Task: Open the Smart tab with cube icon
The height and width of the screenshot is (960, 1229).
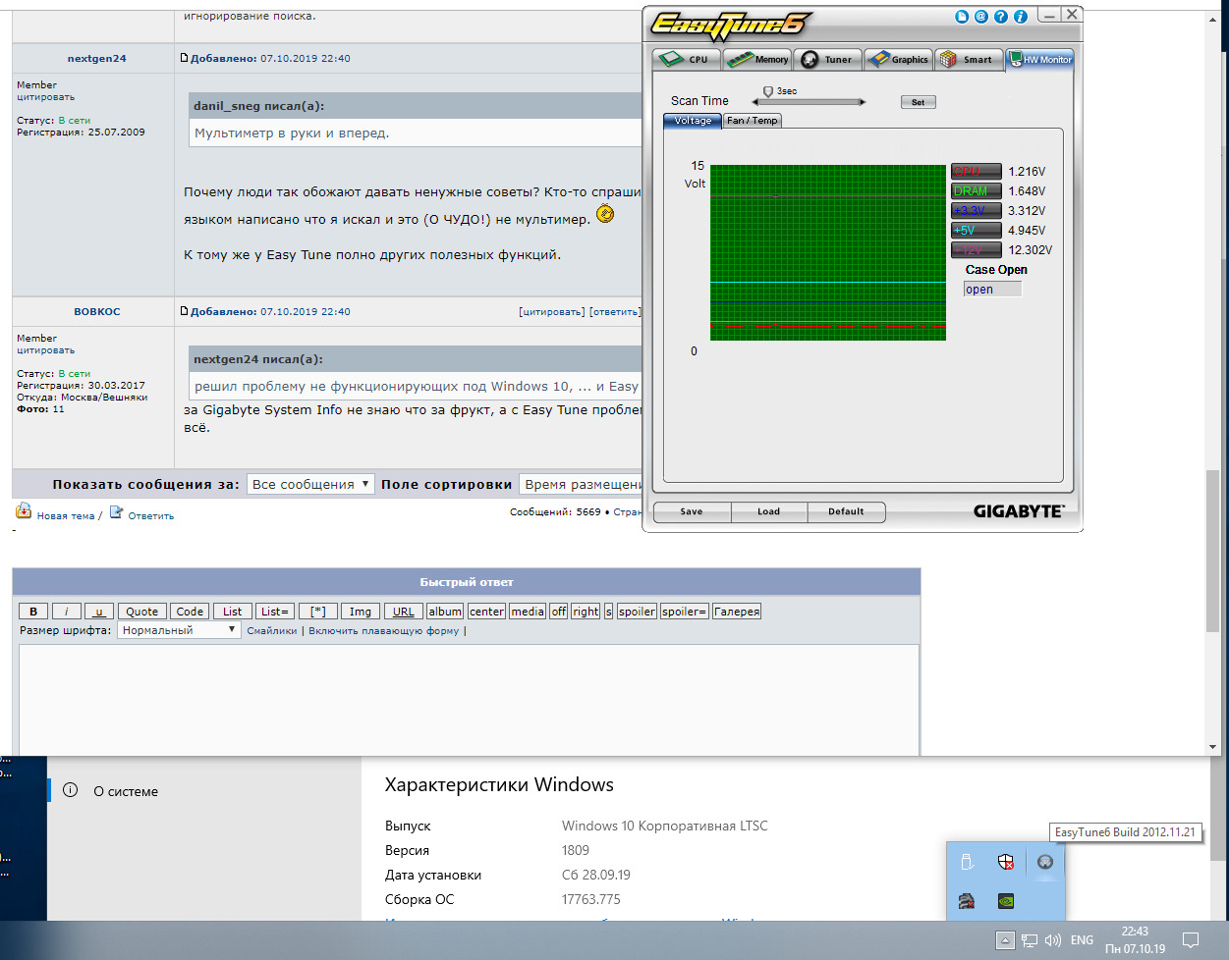Action: (x=970, y=59)
